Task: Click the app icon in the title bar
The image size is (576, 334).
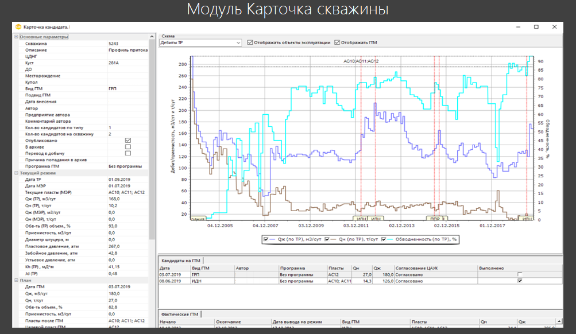Action: click(18, 27)
